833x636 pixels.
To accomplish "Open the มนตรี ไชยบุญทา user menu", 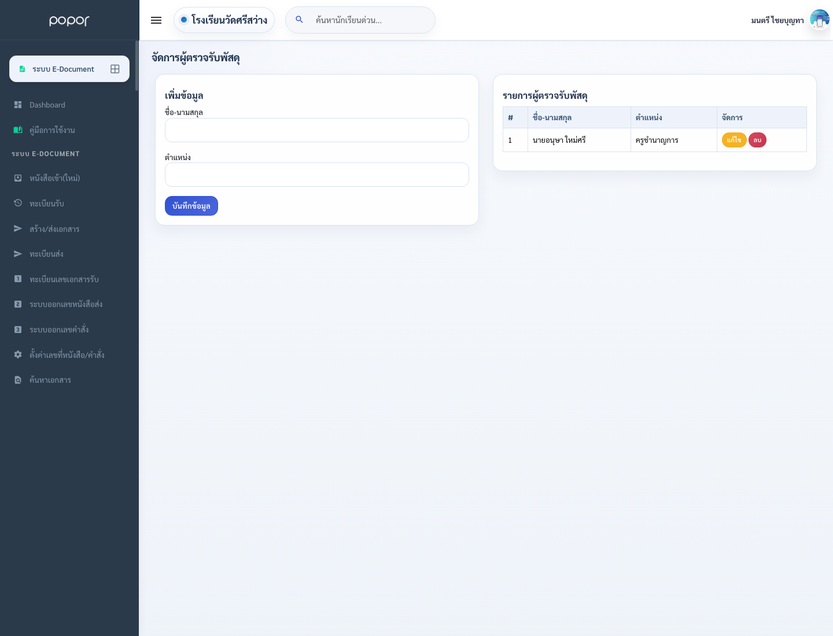I will tap(777, 20).
